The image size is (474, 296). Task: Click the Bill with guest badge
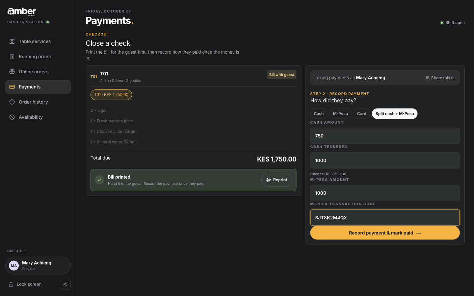[282, 75]
